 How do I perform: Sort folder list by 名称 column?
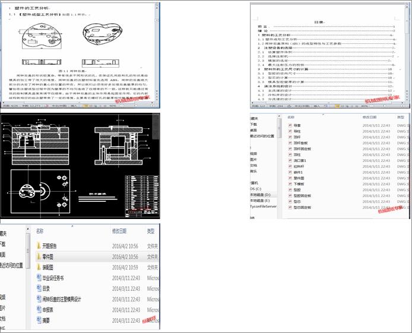click(x=40, y=231)
